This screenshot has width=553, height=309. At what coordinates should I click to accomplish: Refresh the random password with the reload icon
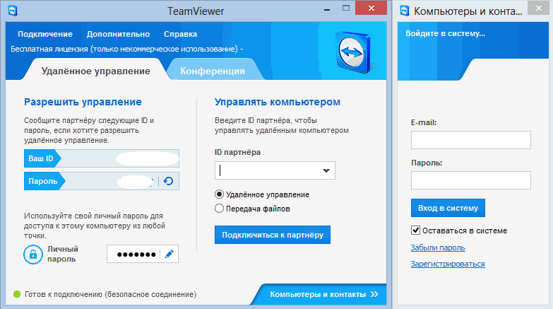169,181
